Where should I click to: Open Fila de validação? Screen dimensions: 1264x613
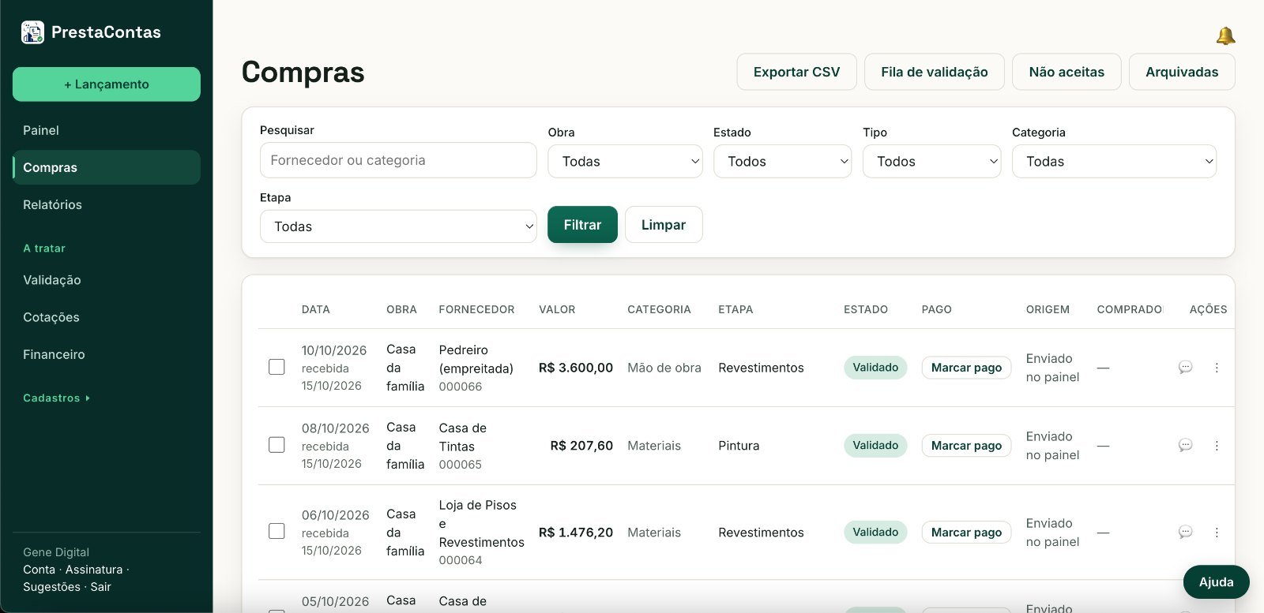click(935, 72)
